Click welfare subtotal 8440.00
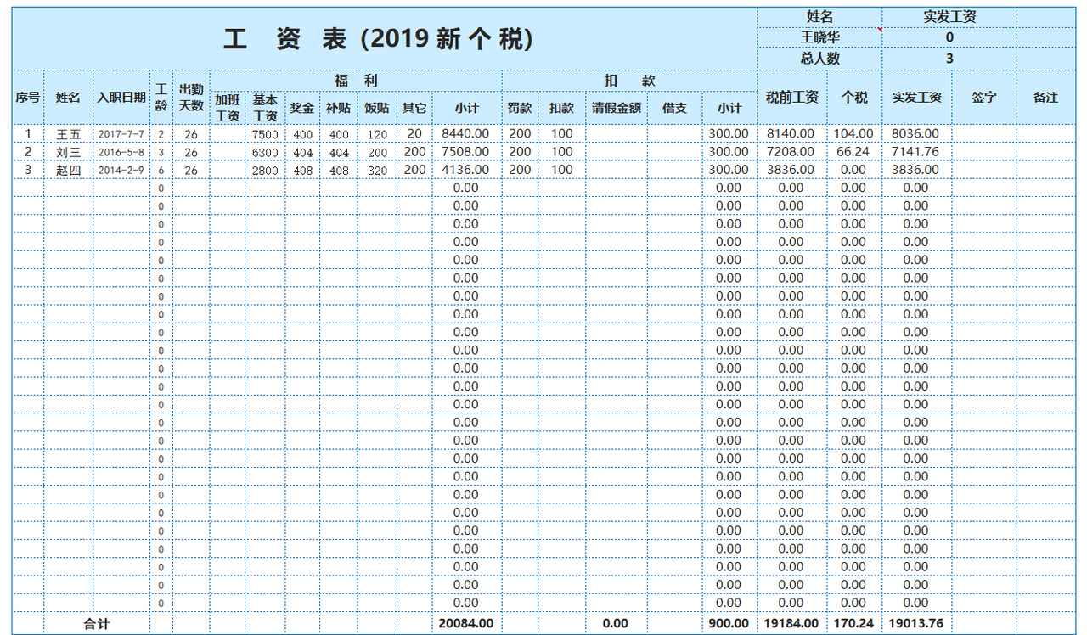 point(466,134)
